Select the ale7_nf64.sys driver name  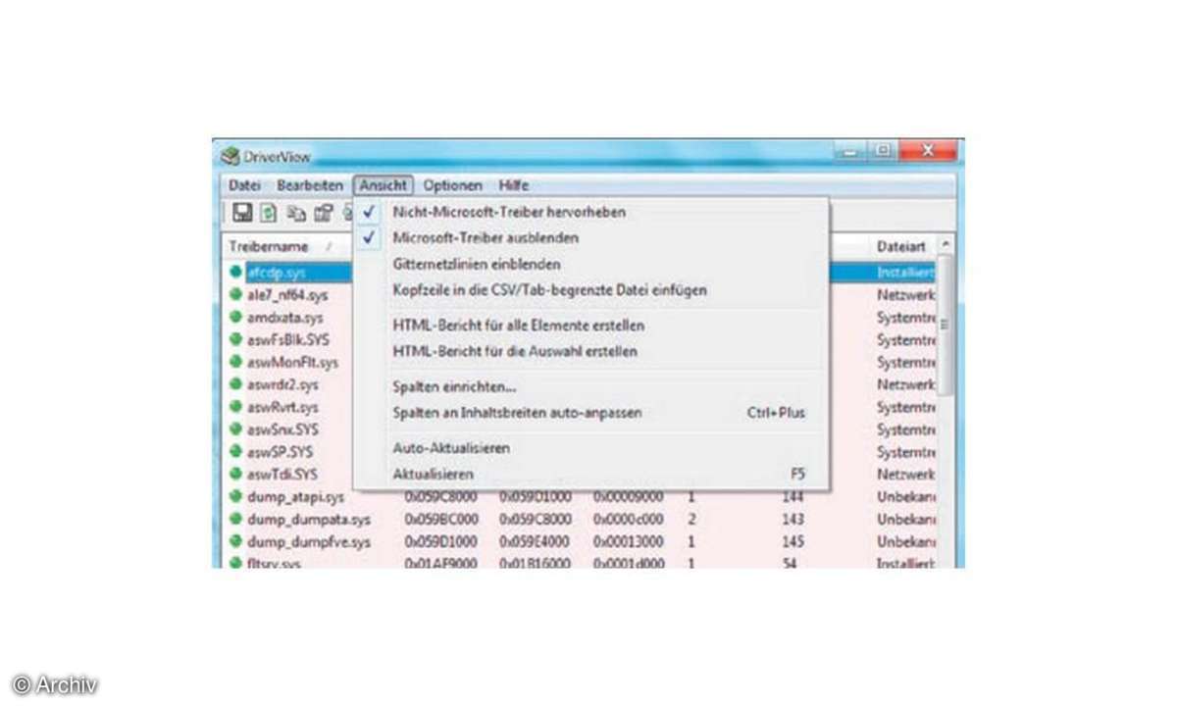pos(287,294)
